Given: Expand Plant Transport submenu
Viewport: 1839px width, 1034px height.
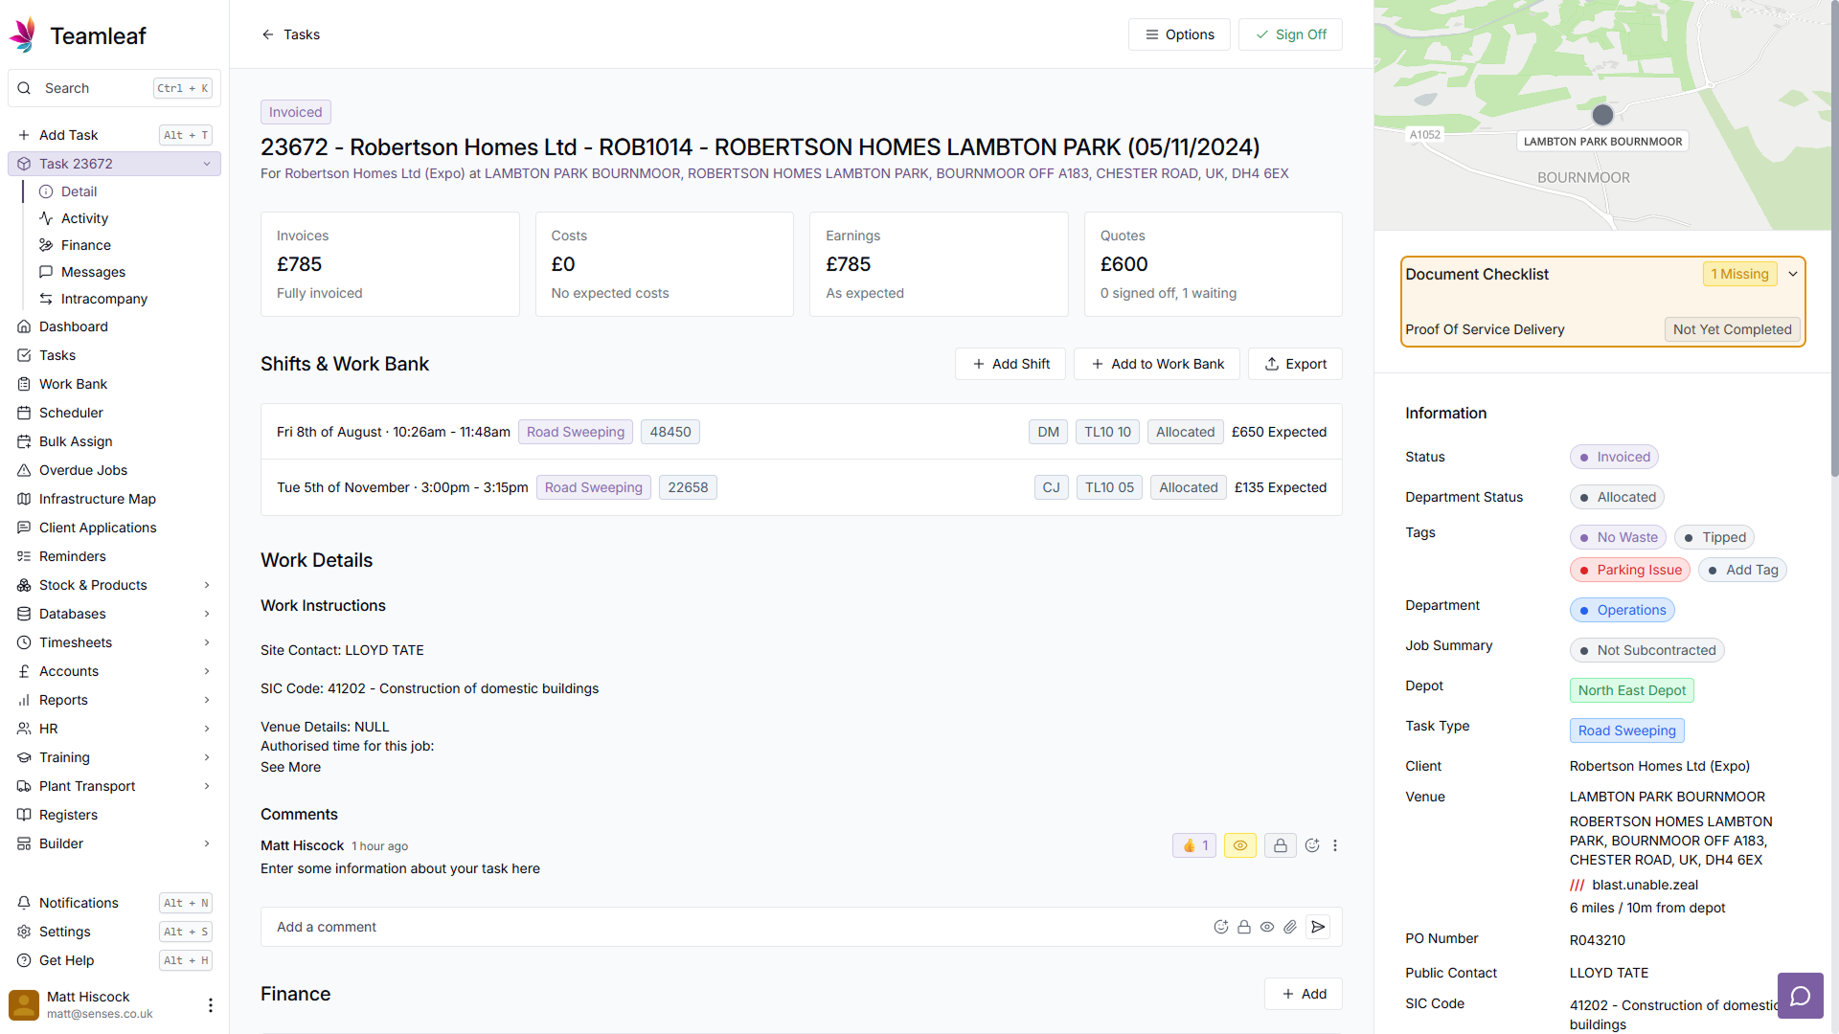Looking at the screenshot, I should (x=207, y=786).
